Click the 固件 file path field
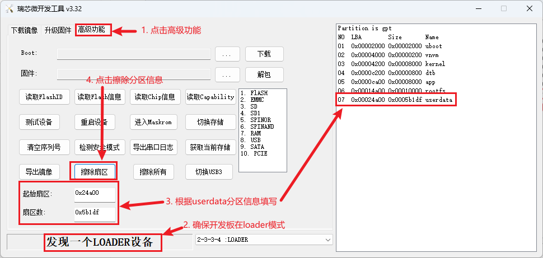The width and height of the screenshot is (543, 258). 134,74
